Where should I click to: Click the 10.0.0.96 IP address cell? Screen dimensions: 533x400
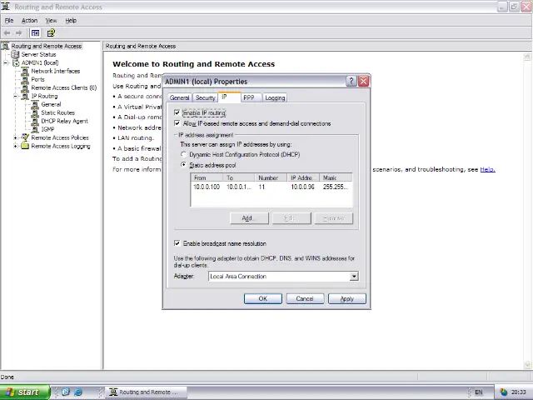[302, 187]
